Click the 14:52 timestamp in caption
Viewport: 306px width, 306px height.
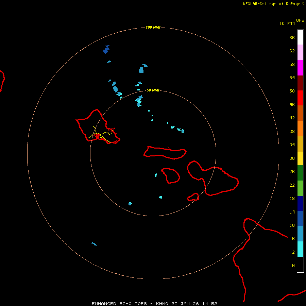tap(209, 304)
